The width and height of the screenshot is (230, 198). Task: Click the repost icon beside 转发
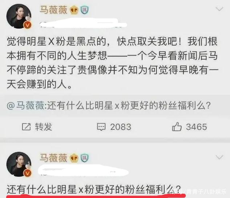[x=27, y=127]
